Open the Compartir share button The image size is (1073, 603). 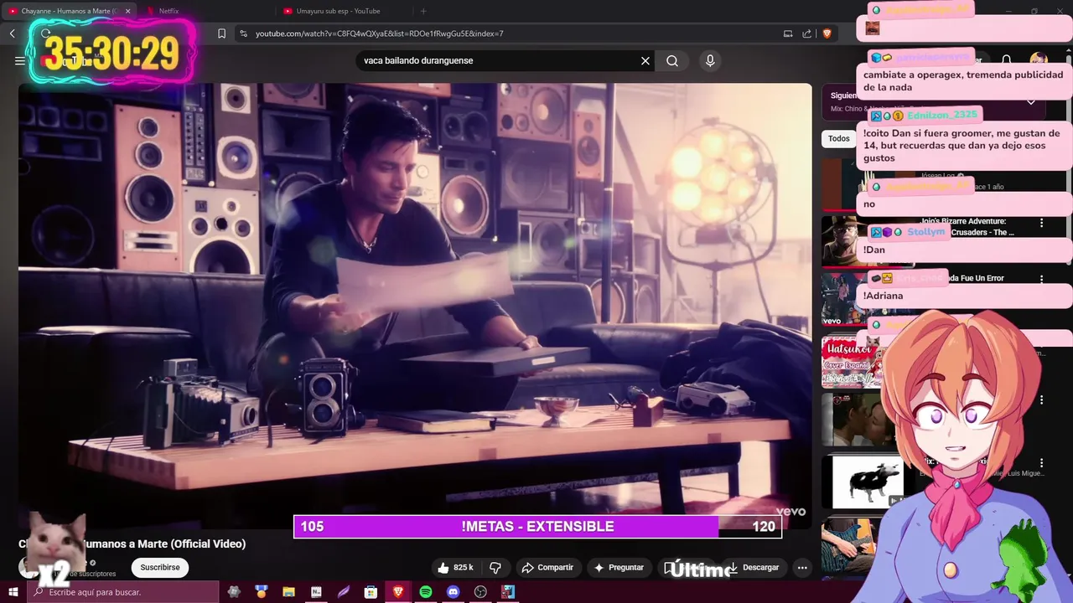[x=547, y=567]
